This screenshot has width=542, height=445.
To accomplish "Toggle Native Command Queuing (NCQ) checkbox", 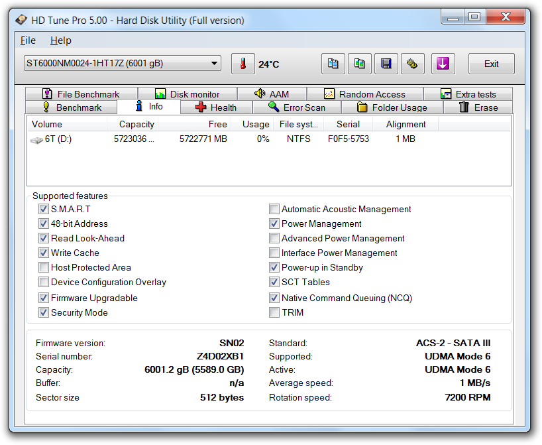I will [x=274, y=298].
